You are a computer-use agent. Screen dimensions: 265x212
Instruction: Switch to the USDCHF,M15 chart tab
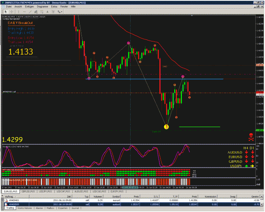[x=63, y=191]
